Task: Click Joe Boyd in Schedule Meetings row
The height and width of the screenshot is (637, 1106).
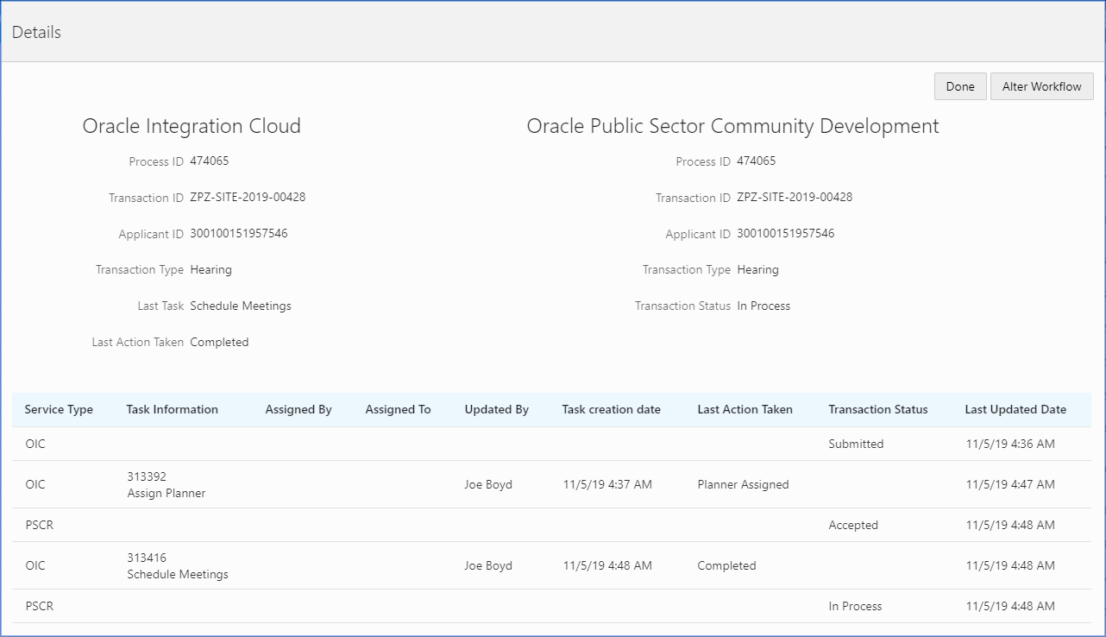Action: pos(488,565)
